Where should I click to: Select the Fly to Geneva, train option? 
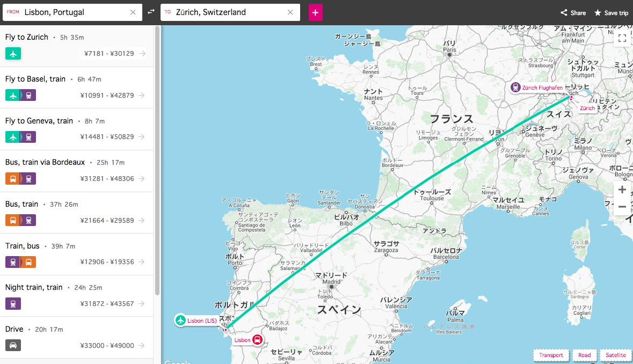[x=76, y=129]
